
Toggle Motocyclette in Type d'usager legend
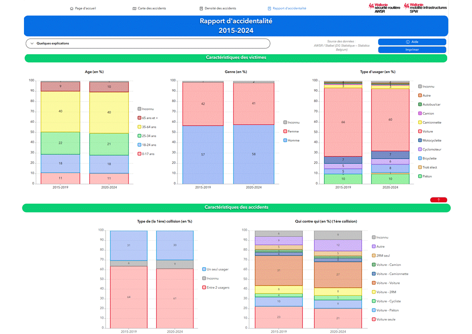point(430,140)
